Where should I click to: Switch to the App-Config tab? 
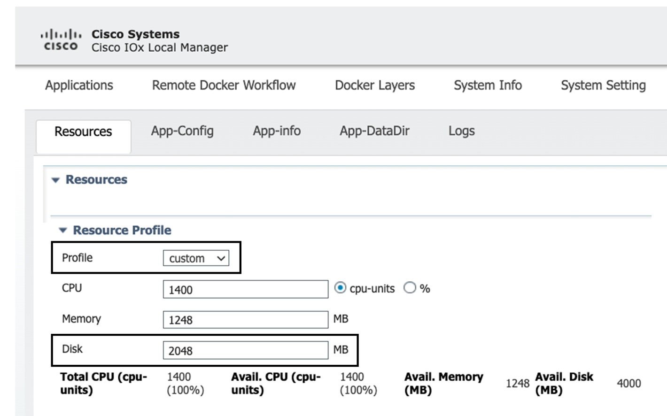pos(182,131)
